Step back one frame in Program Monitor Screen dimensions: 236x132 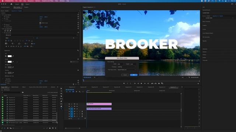point(138,84)
